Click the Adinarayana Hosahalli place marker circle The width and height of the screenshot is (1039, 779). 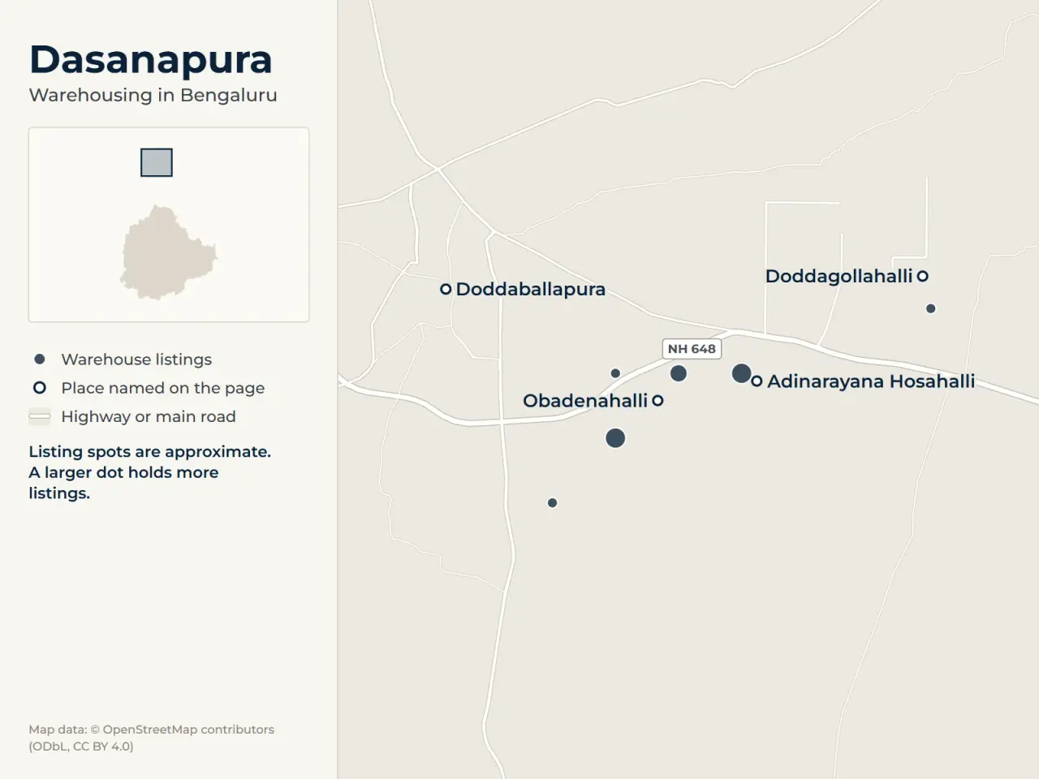(x=757, y=381)
